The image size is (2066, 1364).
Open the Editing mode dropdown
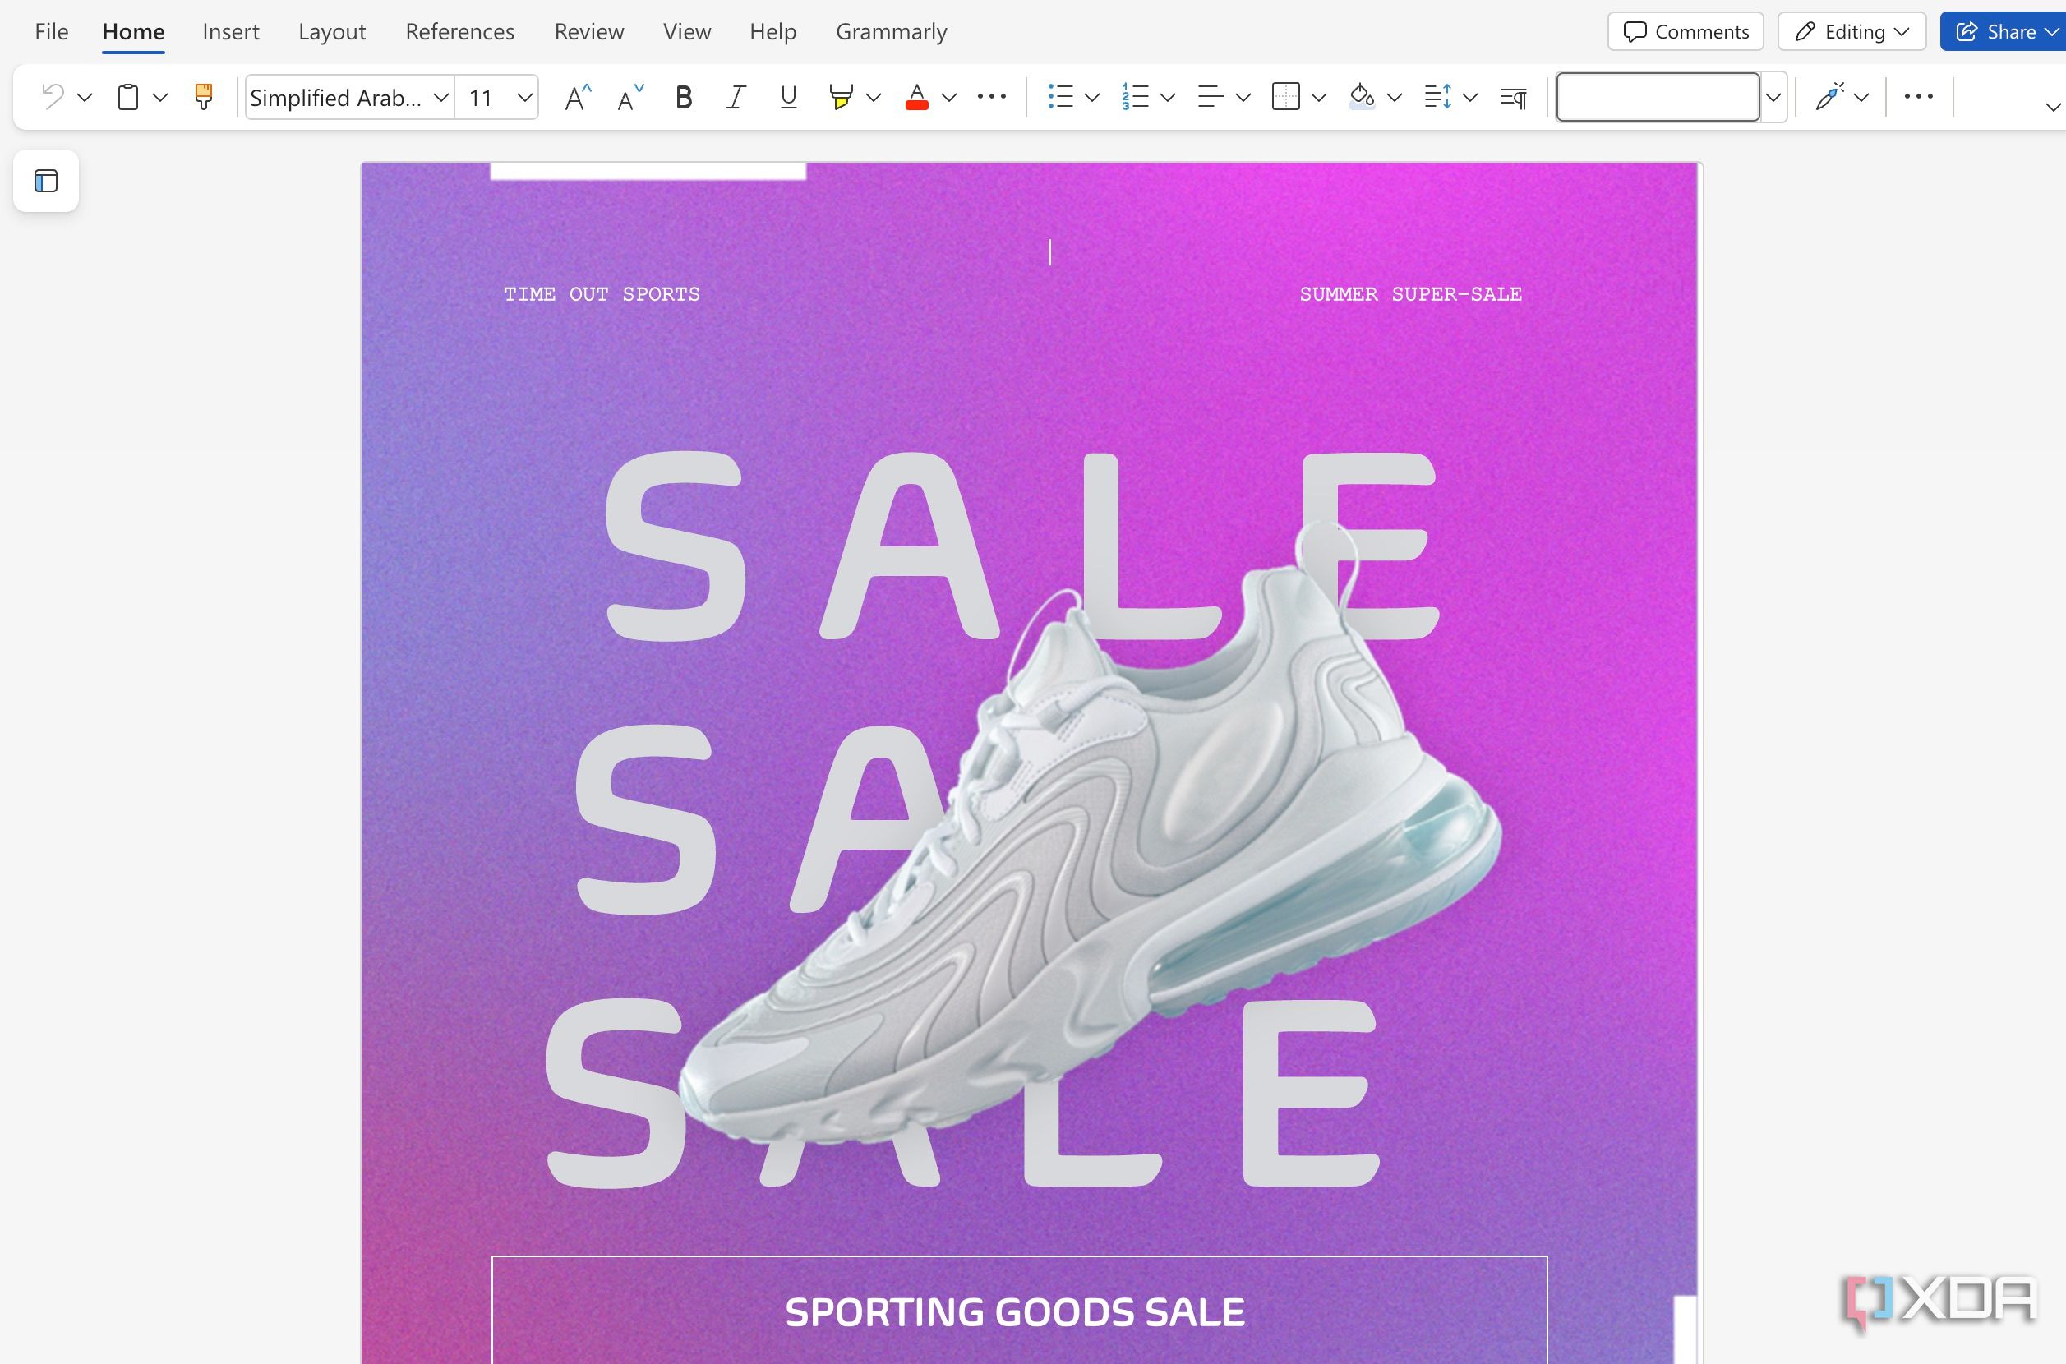coord(1852,31)
